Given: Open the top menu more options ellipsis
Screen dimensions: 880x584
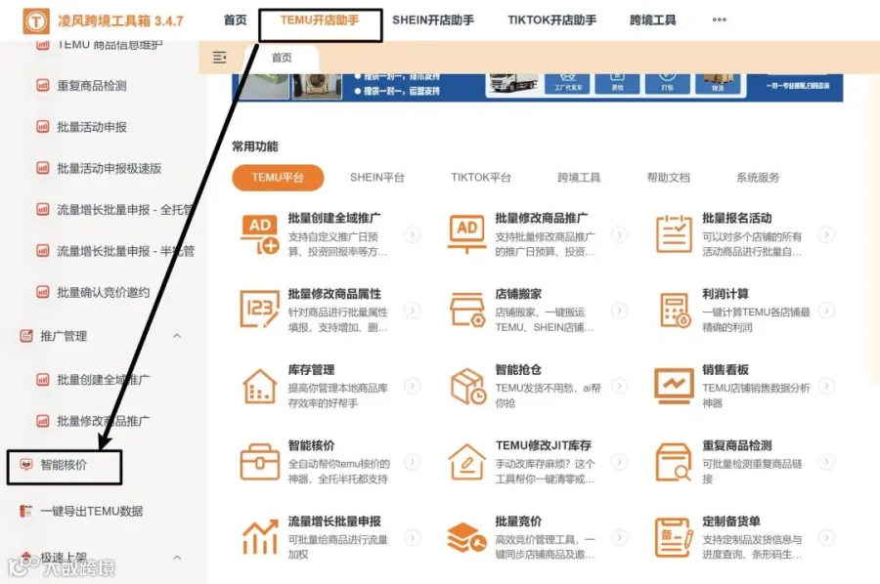Looking at the screenshot, I should [719, 20].
